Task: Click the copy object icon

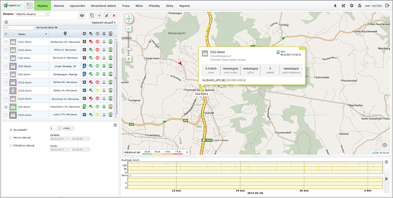Action: pos(92,16)
